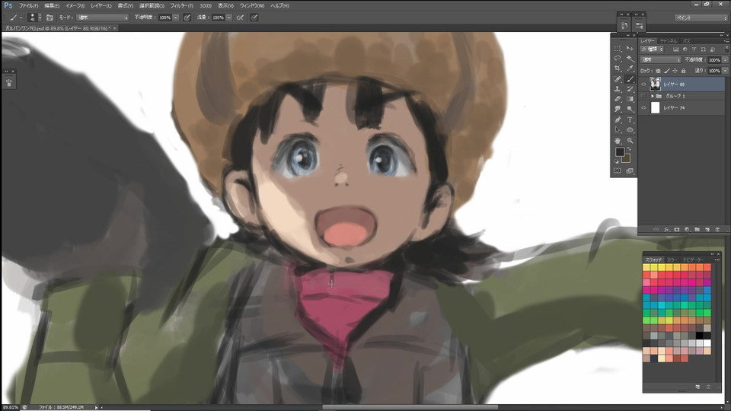Toggle lock image pixels brush icon
The width and height of the screenshot is (731, 411).
[667, 71]
